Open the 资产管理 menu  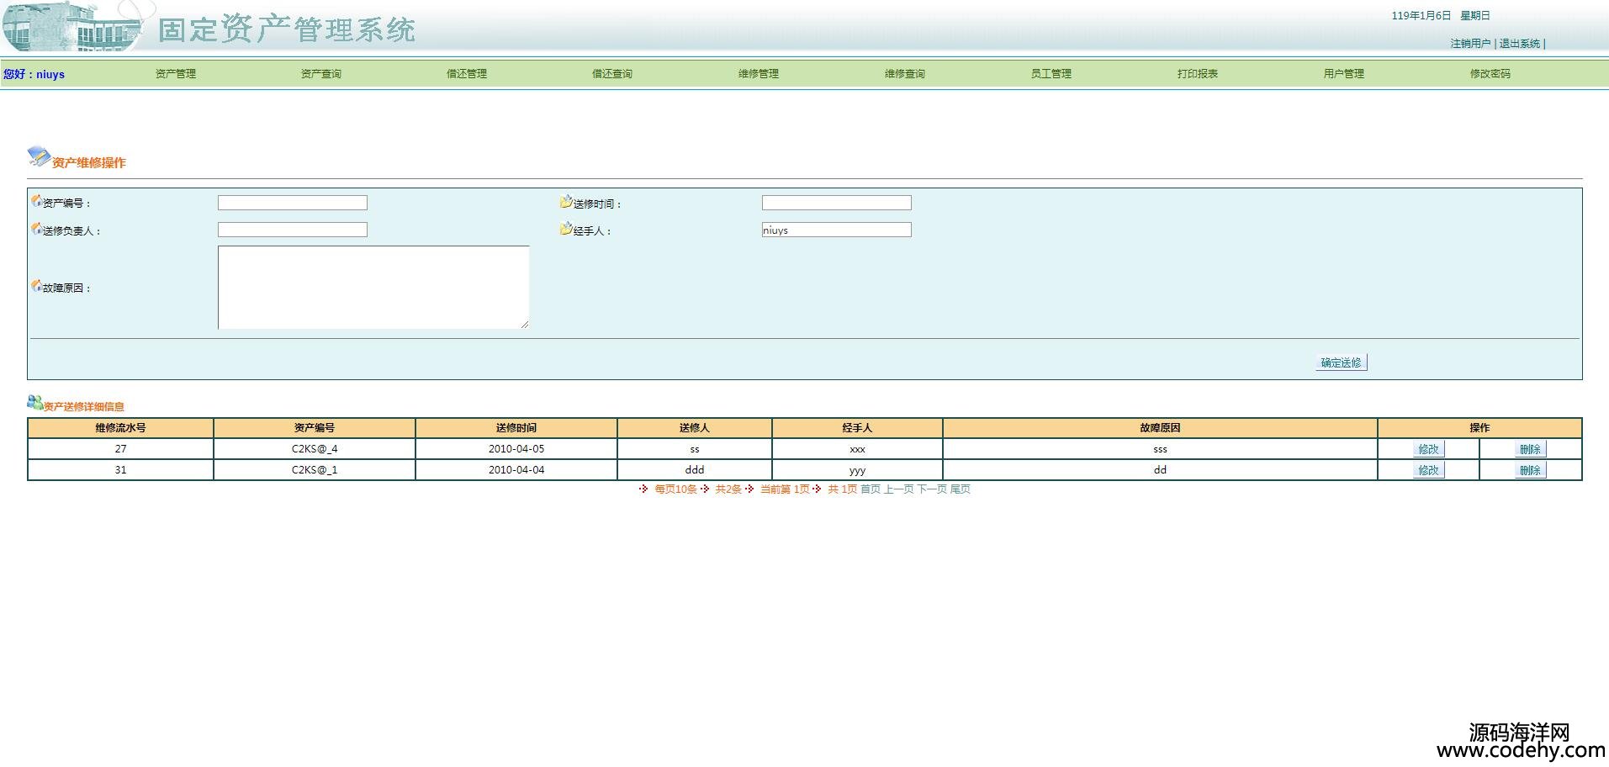(x=175, y=74)
